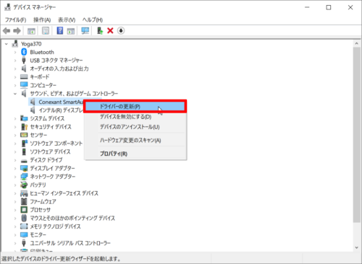Click the show/hide console tree toolbar icon

pos(31,31)
